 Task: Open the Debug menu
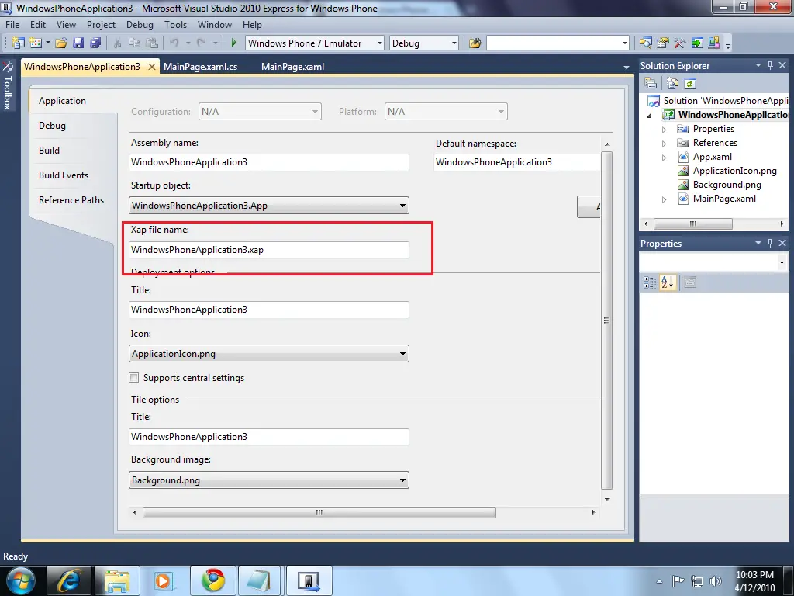coord(140,24)
